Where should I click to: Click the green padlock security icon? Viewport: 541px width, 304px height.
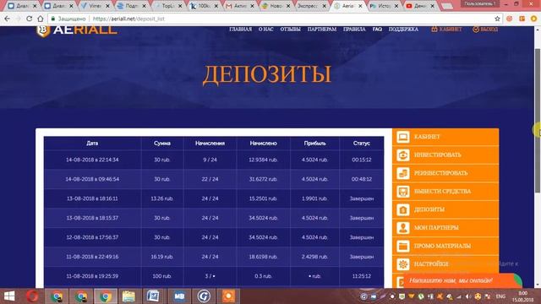[x=52, y=19]
